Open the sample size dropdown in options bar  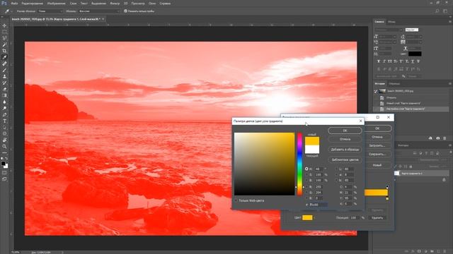tap(50, 11)
